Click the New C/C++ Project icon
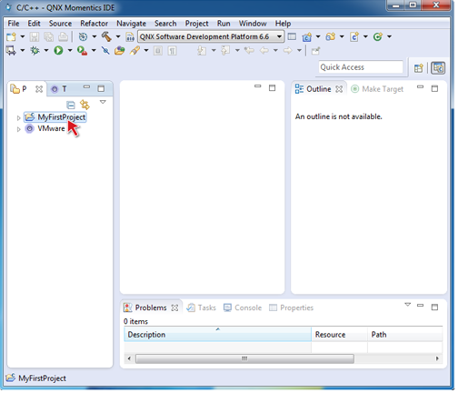 click(307, 37)
